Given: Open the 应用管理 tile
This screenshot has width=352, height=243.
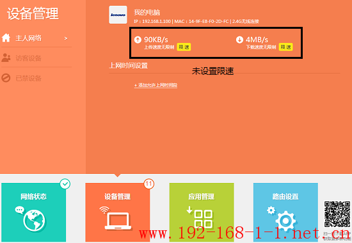Looking at the screenshot, I should click(x=202, y=212).
